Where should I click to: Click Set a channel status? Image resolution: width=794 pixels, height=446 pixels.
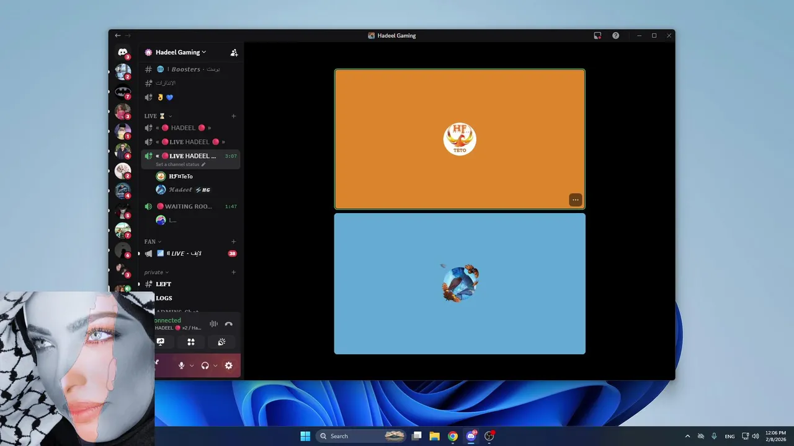coord(177,164)
